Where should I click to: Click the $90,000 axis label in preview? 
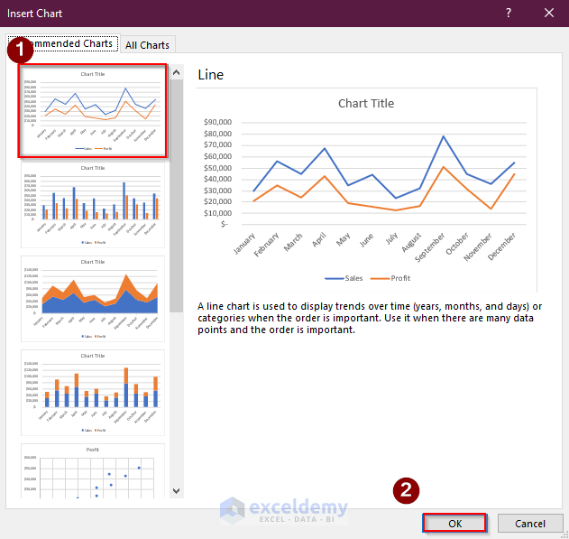pos(217,122)
